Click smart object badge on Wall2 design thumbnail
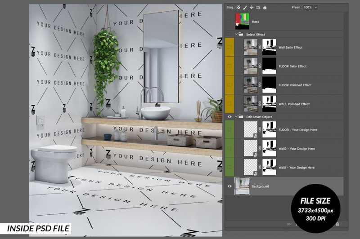 255,155
